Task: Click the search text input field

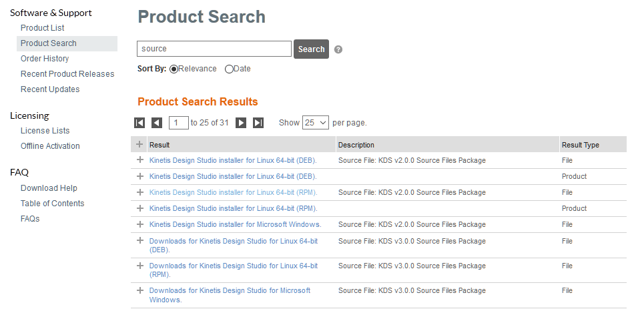Action: tap(214, 49)
